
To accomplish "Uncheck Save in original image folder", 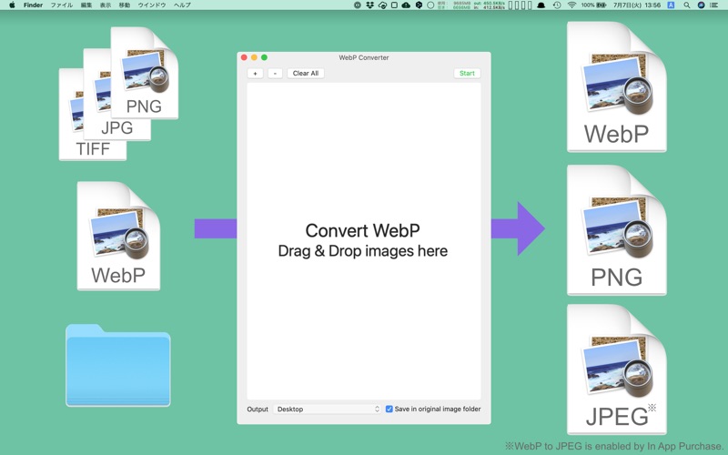I will pyautogui.click(x=389, y=409).
